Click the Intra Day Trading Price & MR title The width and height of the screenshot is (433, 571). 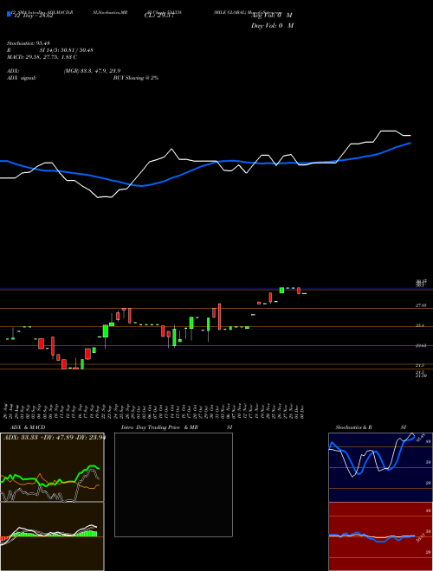(159, 427)
